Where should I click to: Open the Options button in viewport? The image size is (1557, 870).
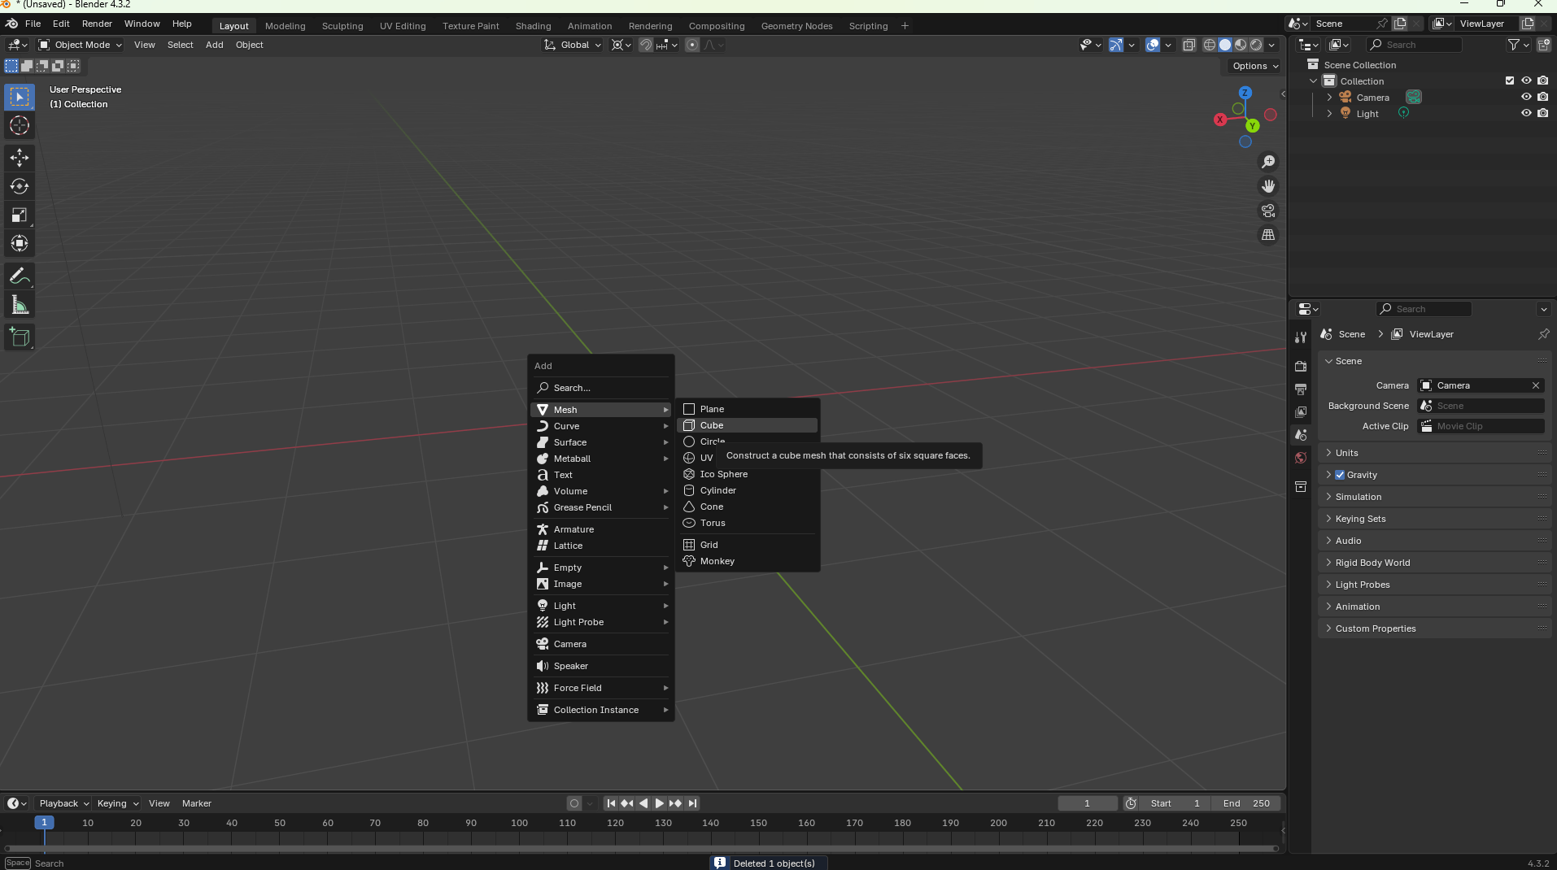click(1254, 66)
